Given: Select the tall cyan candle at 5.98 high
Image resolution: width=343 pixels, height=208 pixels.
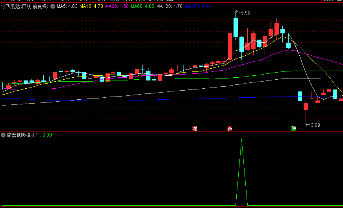Looking at the screenshot, I should tap(235, 27).
